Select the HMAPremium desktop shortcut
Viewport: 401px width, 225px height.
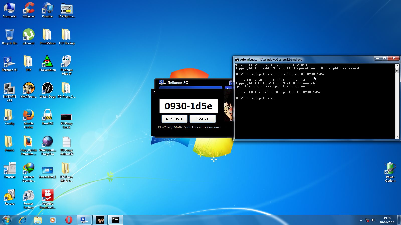(x=29, y=90)
